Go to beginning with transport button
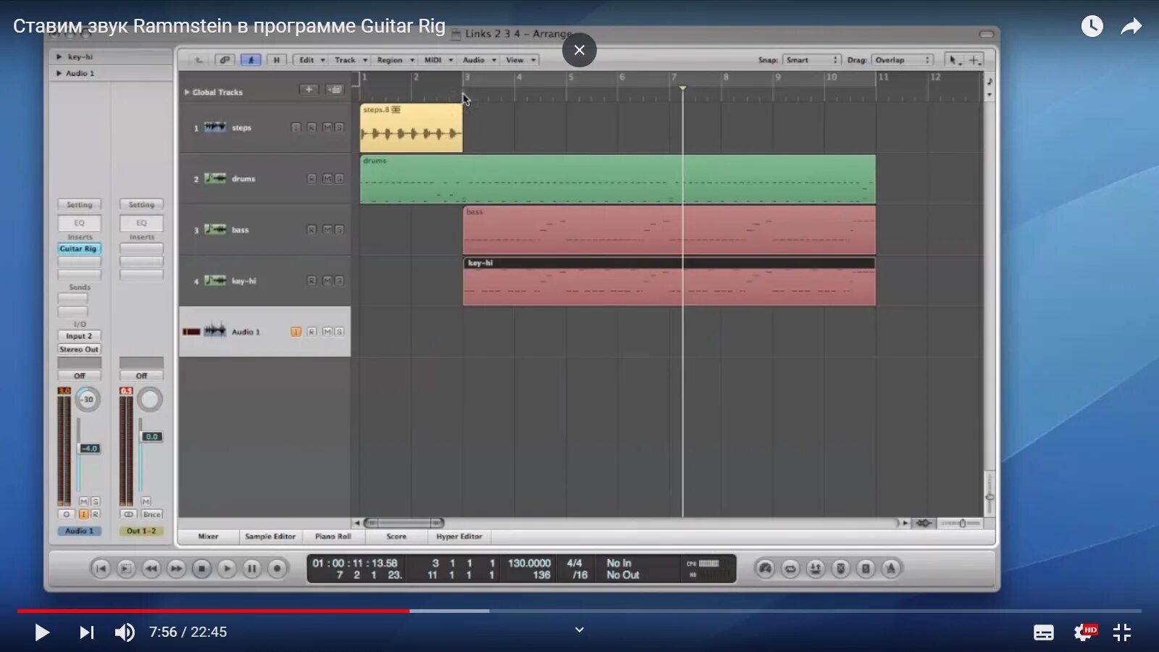This screenshot has height=652, width=1159. 101,569
